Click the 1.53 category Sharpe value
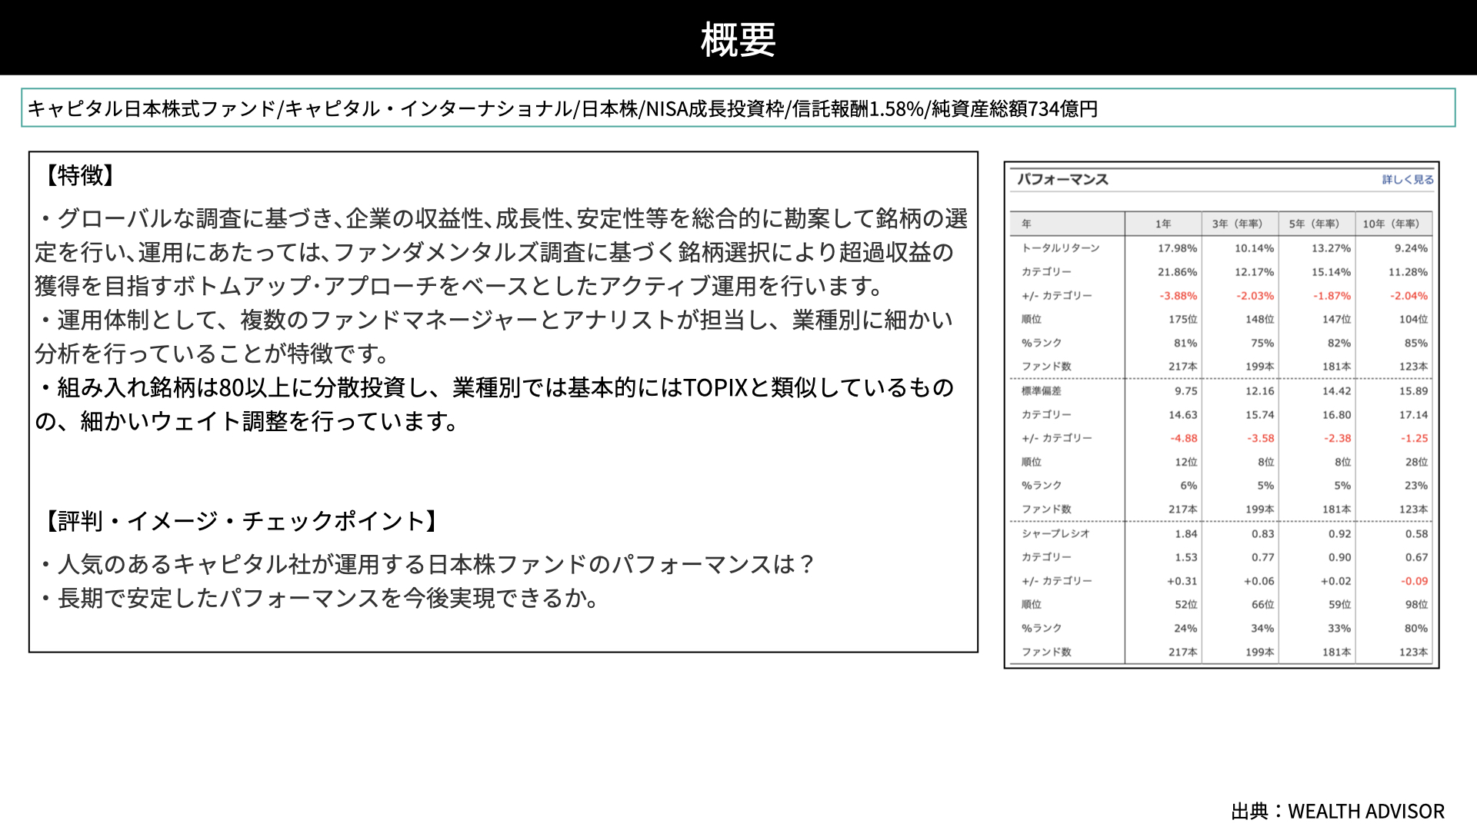This screenshot has height=830, width=1477. click(1186, 557)
